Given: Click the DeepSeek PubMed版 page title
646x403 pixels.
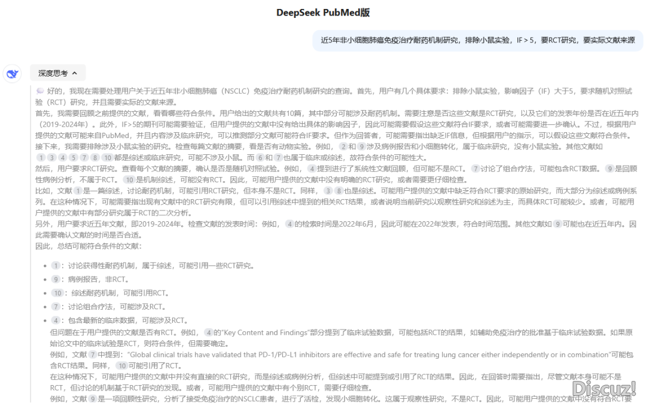Looking at the screenshot, I should coord(323,13).
